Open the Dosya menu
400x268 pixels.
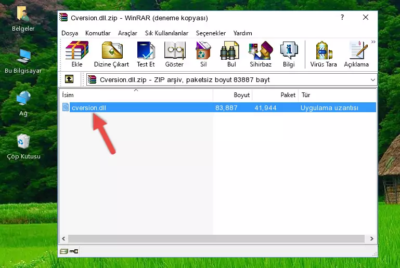[70, 33]
